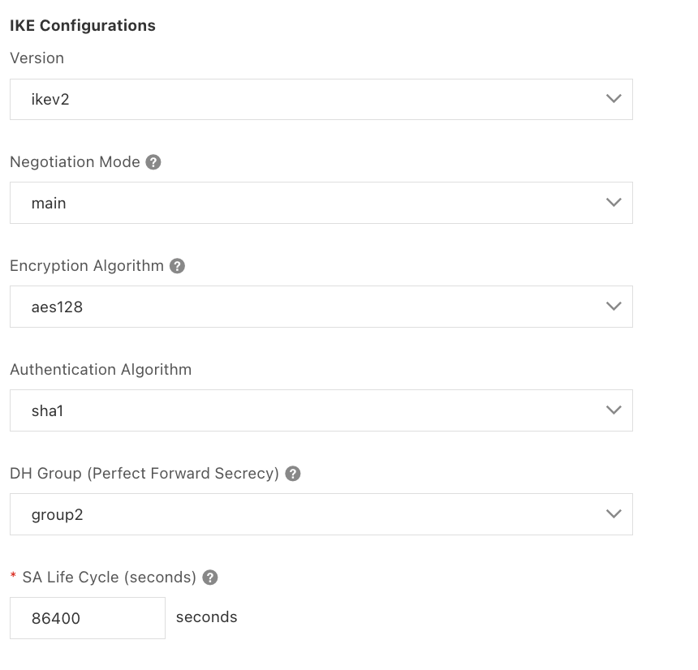
Task: Click the Authentication Algorithm label
Action: [101, 370]
